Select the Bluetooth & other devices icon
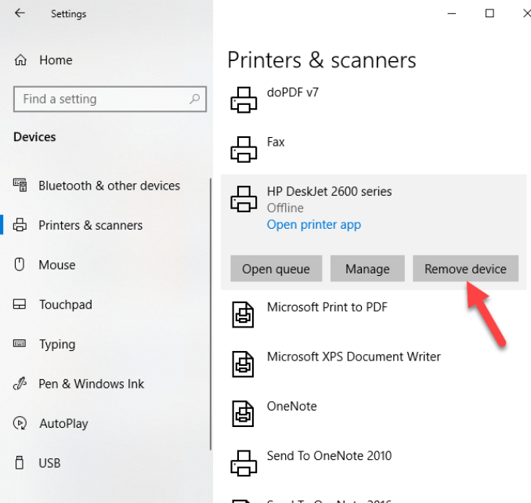Screen dimensions: 531x503 [x=20, y=185]
